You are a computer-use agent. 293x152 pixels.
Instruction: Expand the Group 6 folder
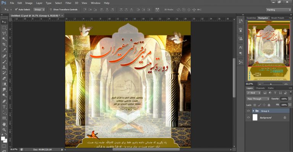tap(253, 111)
